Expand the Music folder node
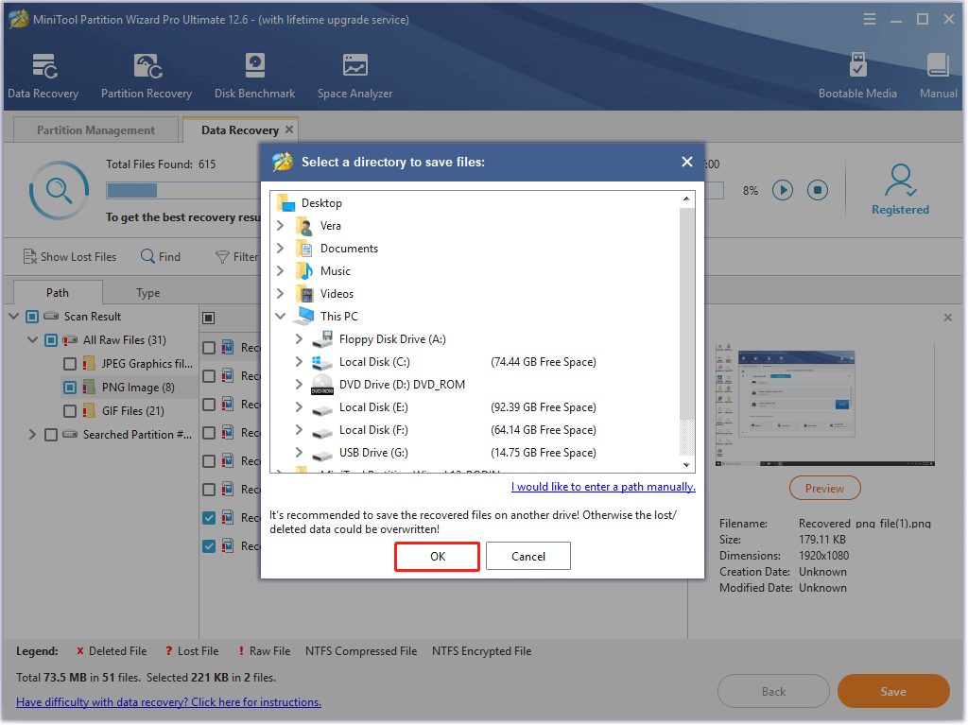The image size is (968, 725). tap(280, 271)
